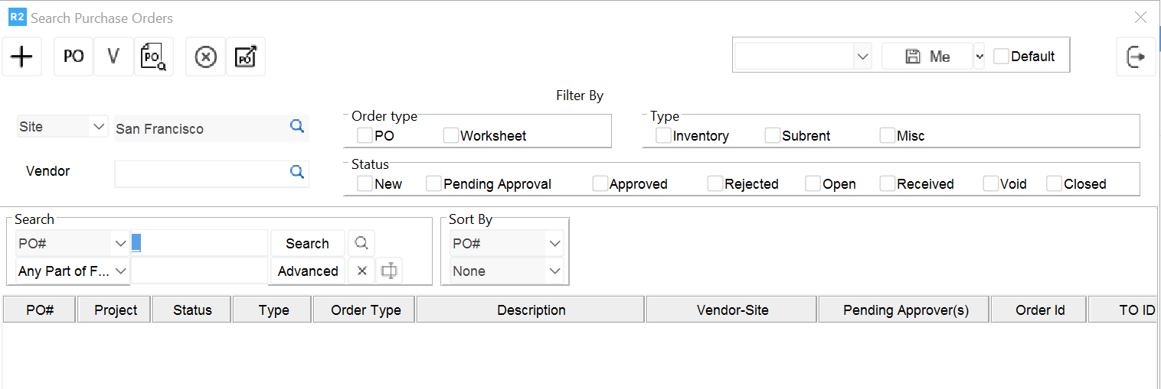Click the plus icon to add purchase order

(22, 57)
